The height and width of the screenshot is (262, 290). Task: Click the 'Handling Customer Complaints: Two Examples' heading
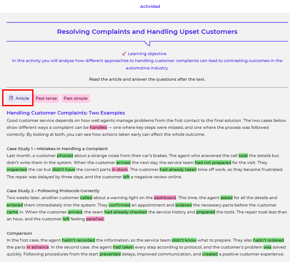[x=66, y=113]
